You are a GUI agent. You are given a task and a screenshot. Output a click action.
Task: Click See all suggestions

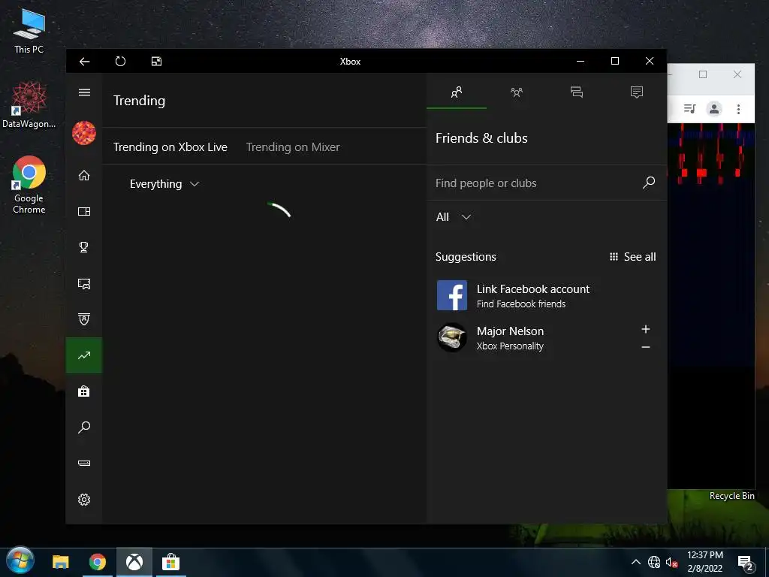pyautogui.click(x=632, y=257)
